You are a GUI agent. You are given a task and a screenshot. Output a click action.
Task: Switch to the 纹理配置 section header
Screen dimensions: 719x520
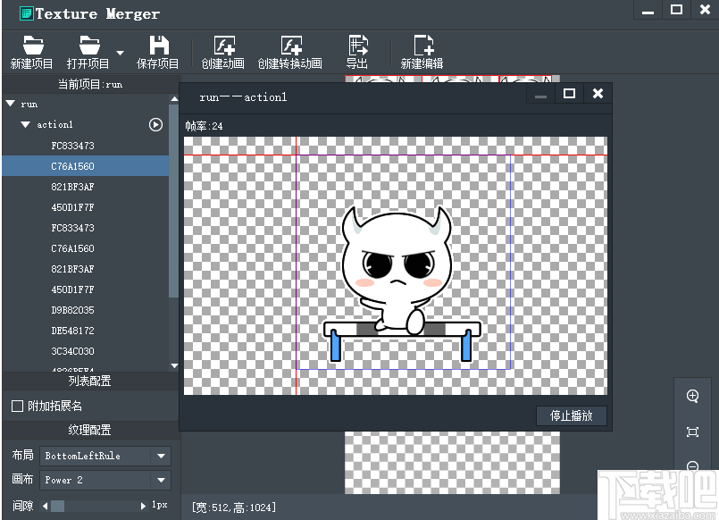(x=89, y=430)
